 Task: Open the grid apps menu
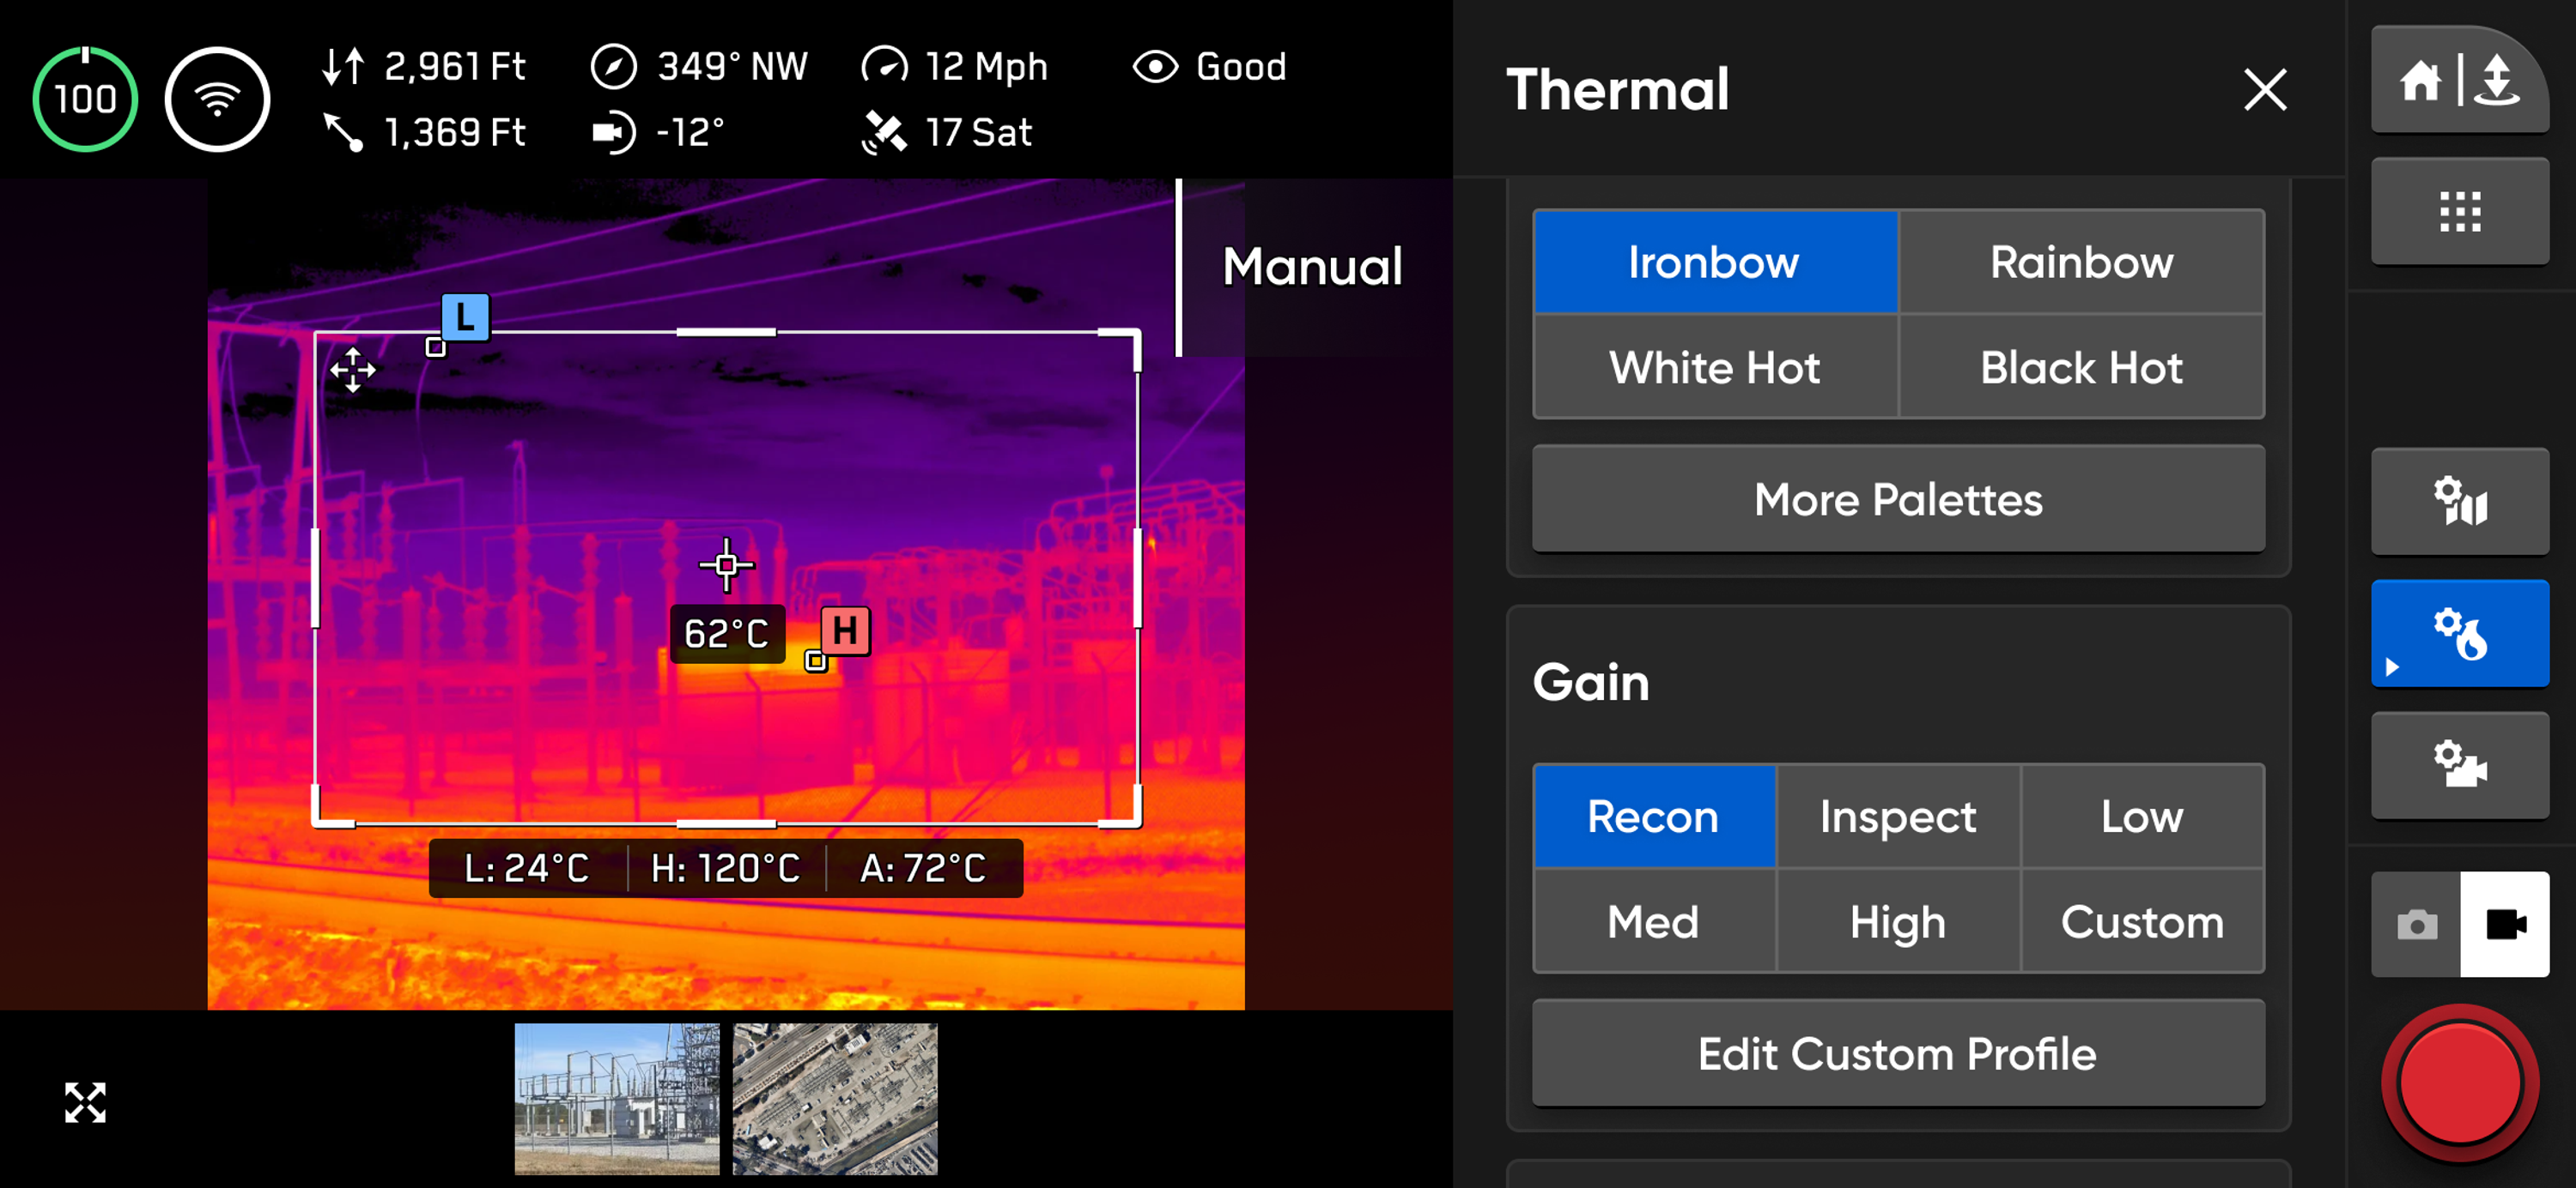[x=2459, y=212]
